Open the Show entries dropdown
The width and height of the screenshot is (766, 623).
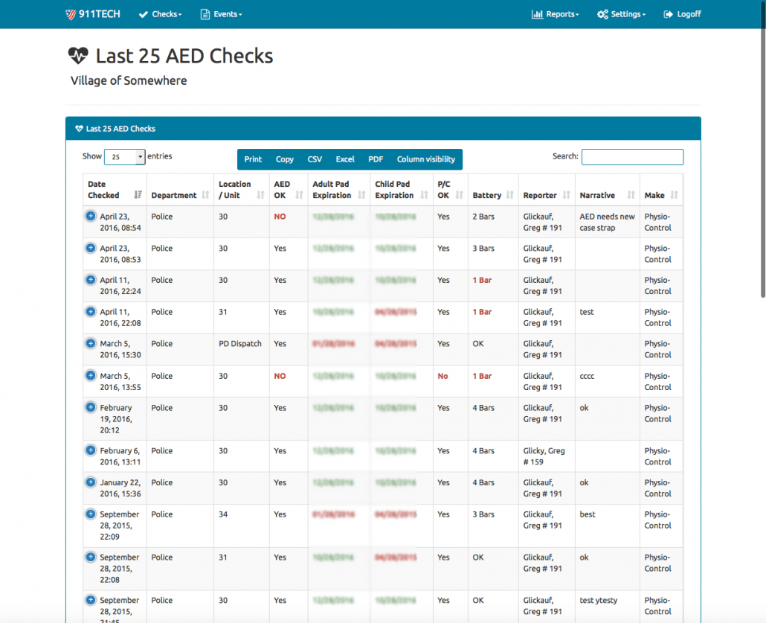click(124, 156)
